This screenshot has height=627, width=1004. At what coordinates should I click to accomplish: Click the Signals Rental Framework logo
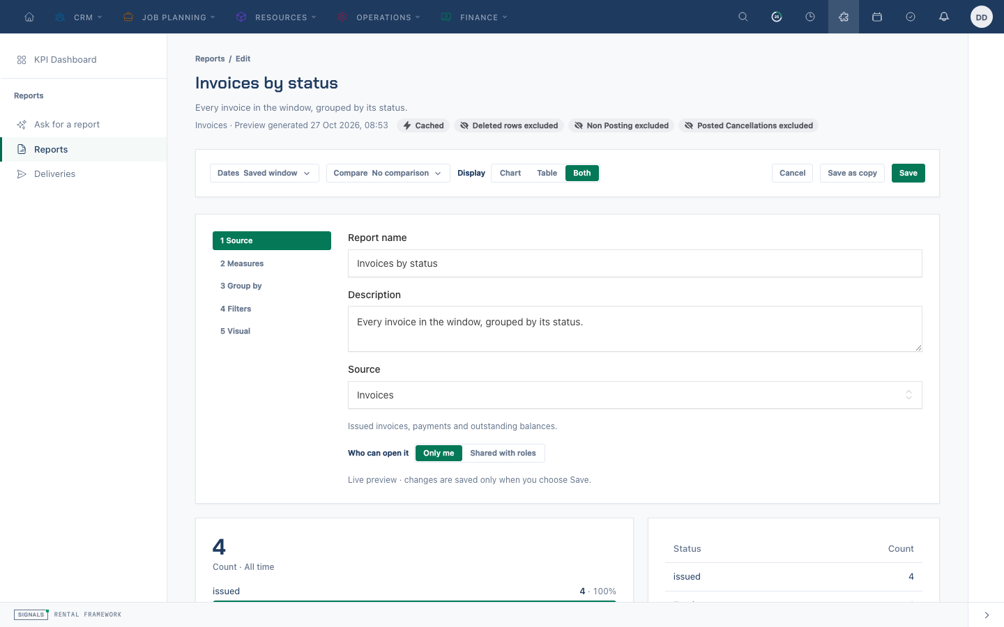click(68, 614)
